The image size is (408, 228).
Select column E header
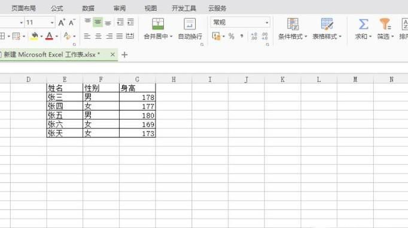(x=65, y=79)
